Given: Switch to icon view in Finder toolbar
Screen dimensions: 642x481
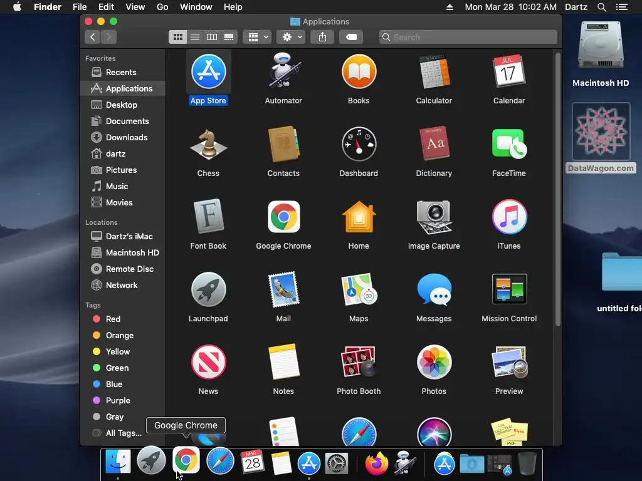Looking at the screenshot, I should [177, 37].
